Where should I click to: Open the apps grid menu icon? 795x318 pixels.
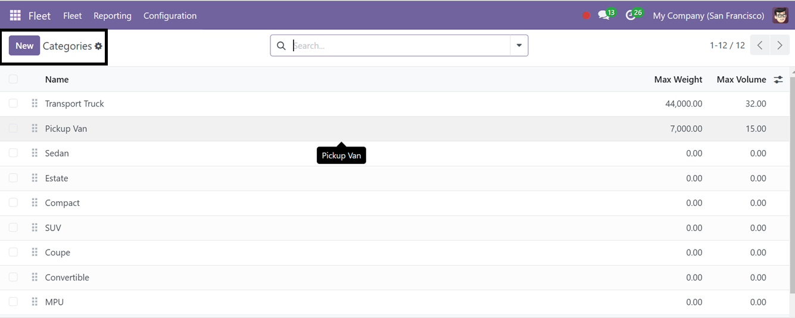pos(15,15)
